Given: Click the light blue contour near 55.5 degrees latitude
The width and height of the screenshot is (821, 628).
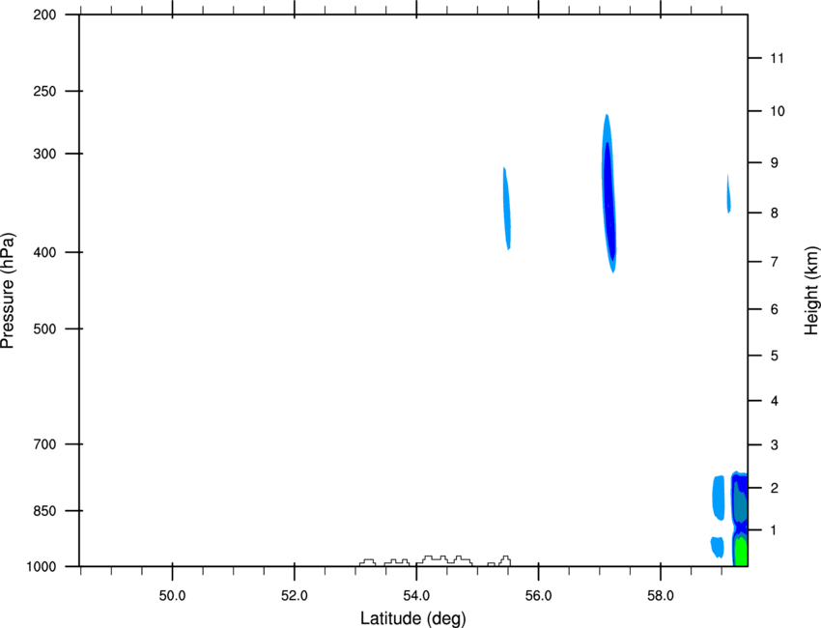Looking at the screenshot, I should 506,209.
